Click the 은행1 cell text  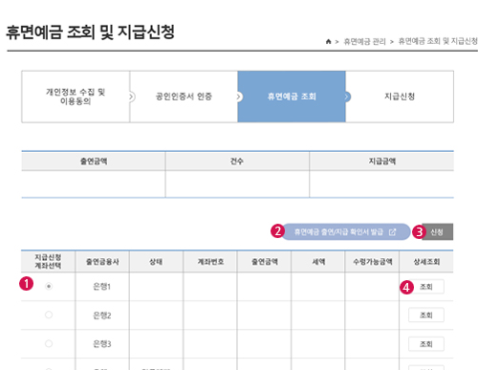[101, 287]
